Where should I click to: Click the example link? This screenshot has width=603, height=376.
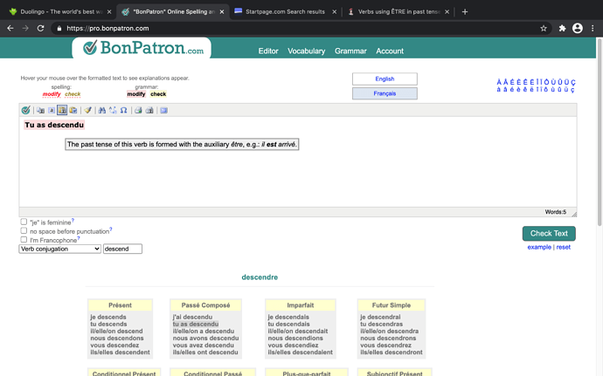[539, 247]
